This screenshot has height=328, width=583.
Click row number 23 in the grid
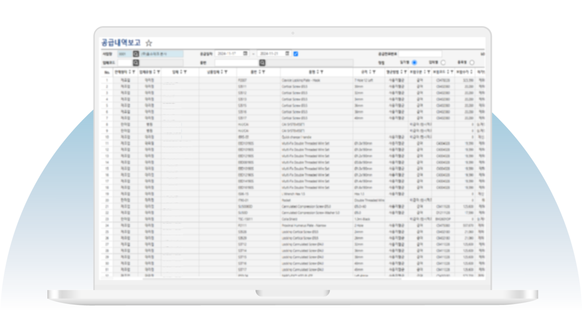107,219
